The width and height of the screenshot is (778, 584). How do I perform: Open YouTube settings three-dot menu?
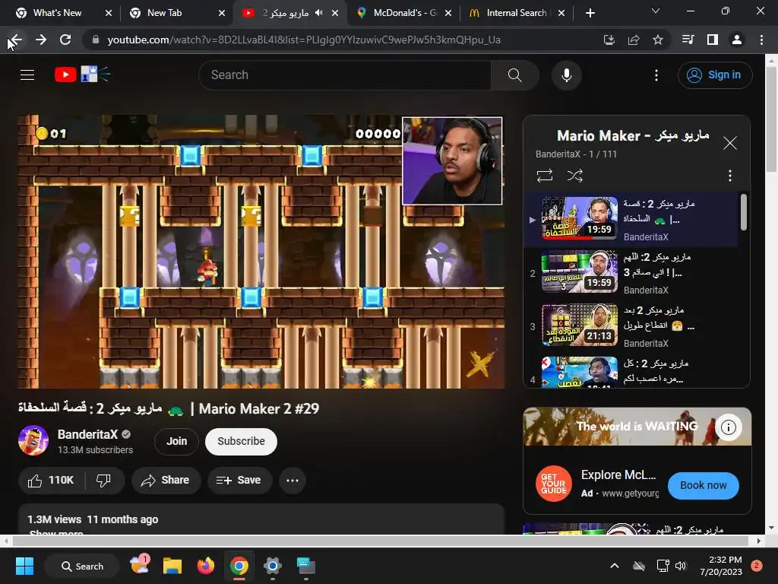(x=656, y=75)
